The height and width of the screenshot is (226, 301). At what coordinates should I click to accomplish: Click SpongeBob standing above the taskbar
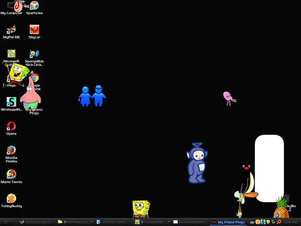coord(141,209)
